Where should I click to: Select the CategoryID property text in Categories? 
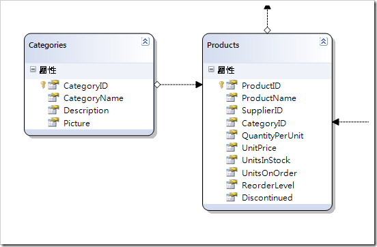point(85,86)
